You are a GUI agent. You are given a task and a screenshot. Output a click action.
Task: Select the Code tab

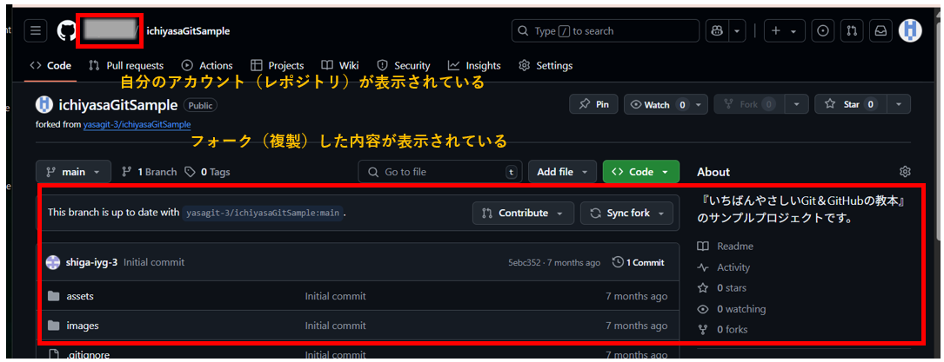tap(50, 65)
